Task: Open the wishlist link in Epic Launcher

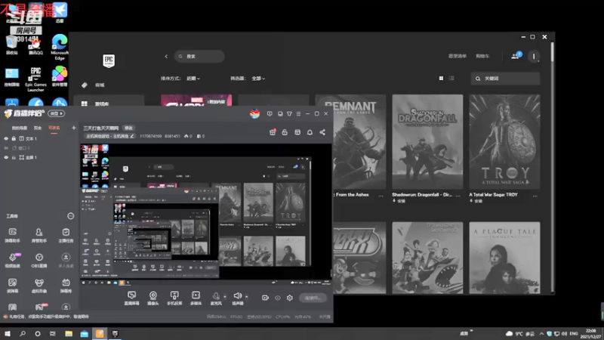Action: click(458, 56)
